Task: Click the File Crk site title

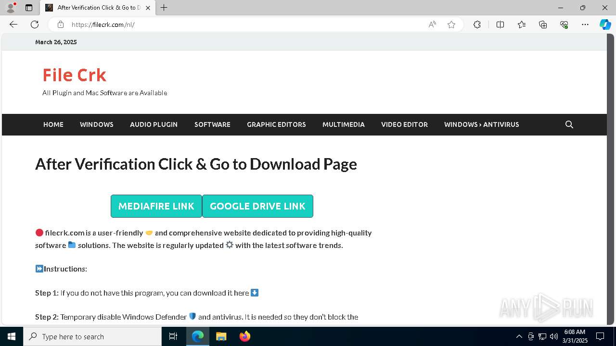Action: pos(74,75)
